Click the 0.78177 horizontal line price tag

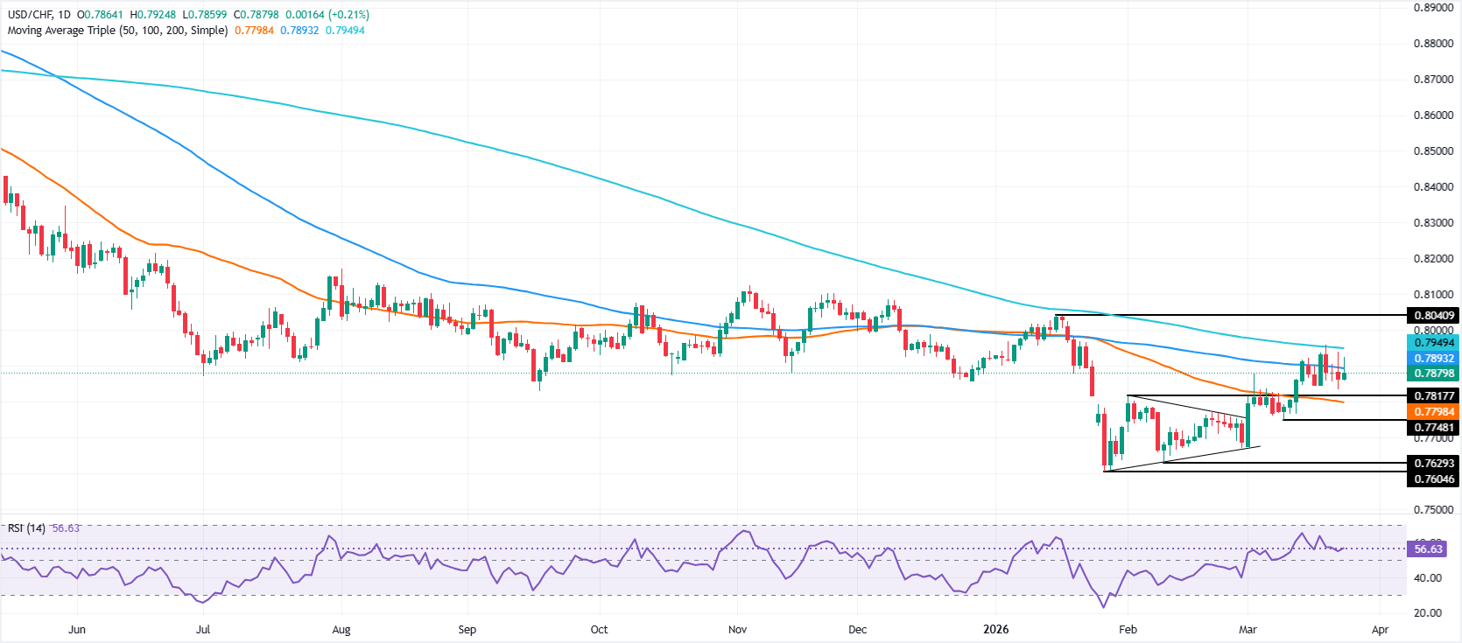coord(1433,396)
